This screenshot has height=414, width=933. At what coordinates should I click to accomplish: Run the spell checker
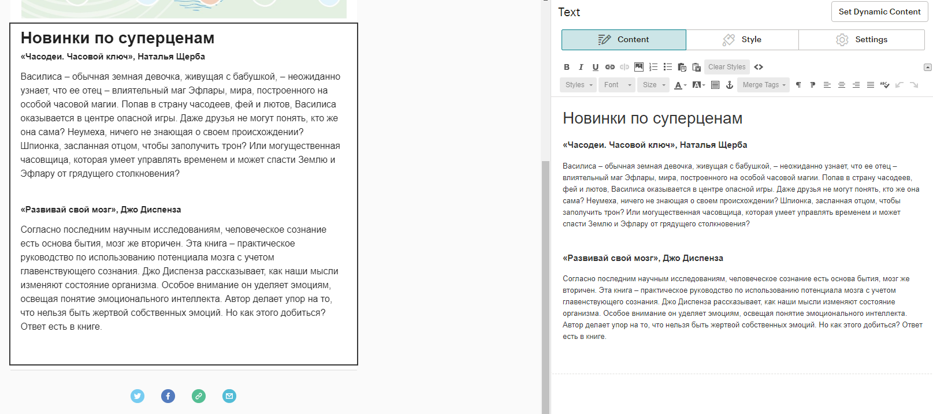click(885, 85)
